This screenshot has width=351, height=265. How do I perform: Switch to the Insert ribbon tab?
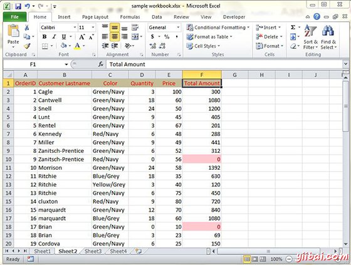(x=64, y=17)
